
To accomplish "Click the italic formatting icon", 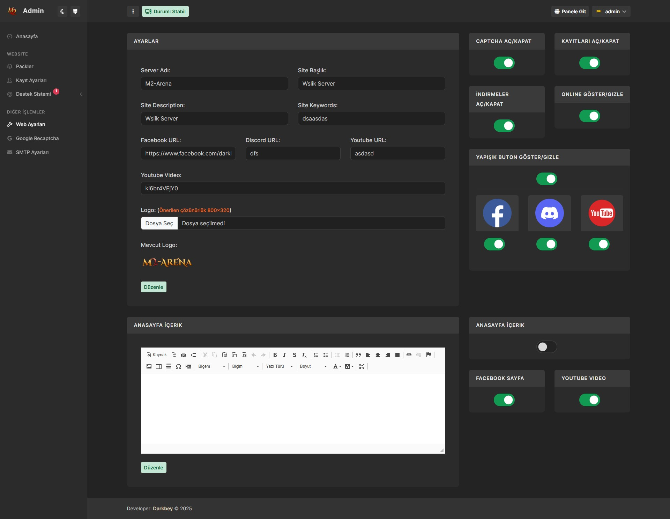I will [284, 355].
